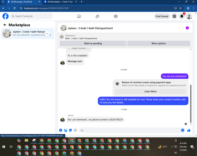Open Jayleen's chat header profile thumbnail
Screen dimensions: 197x156
click(63, 28)
